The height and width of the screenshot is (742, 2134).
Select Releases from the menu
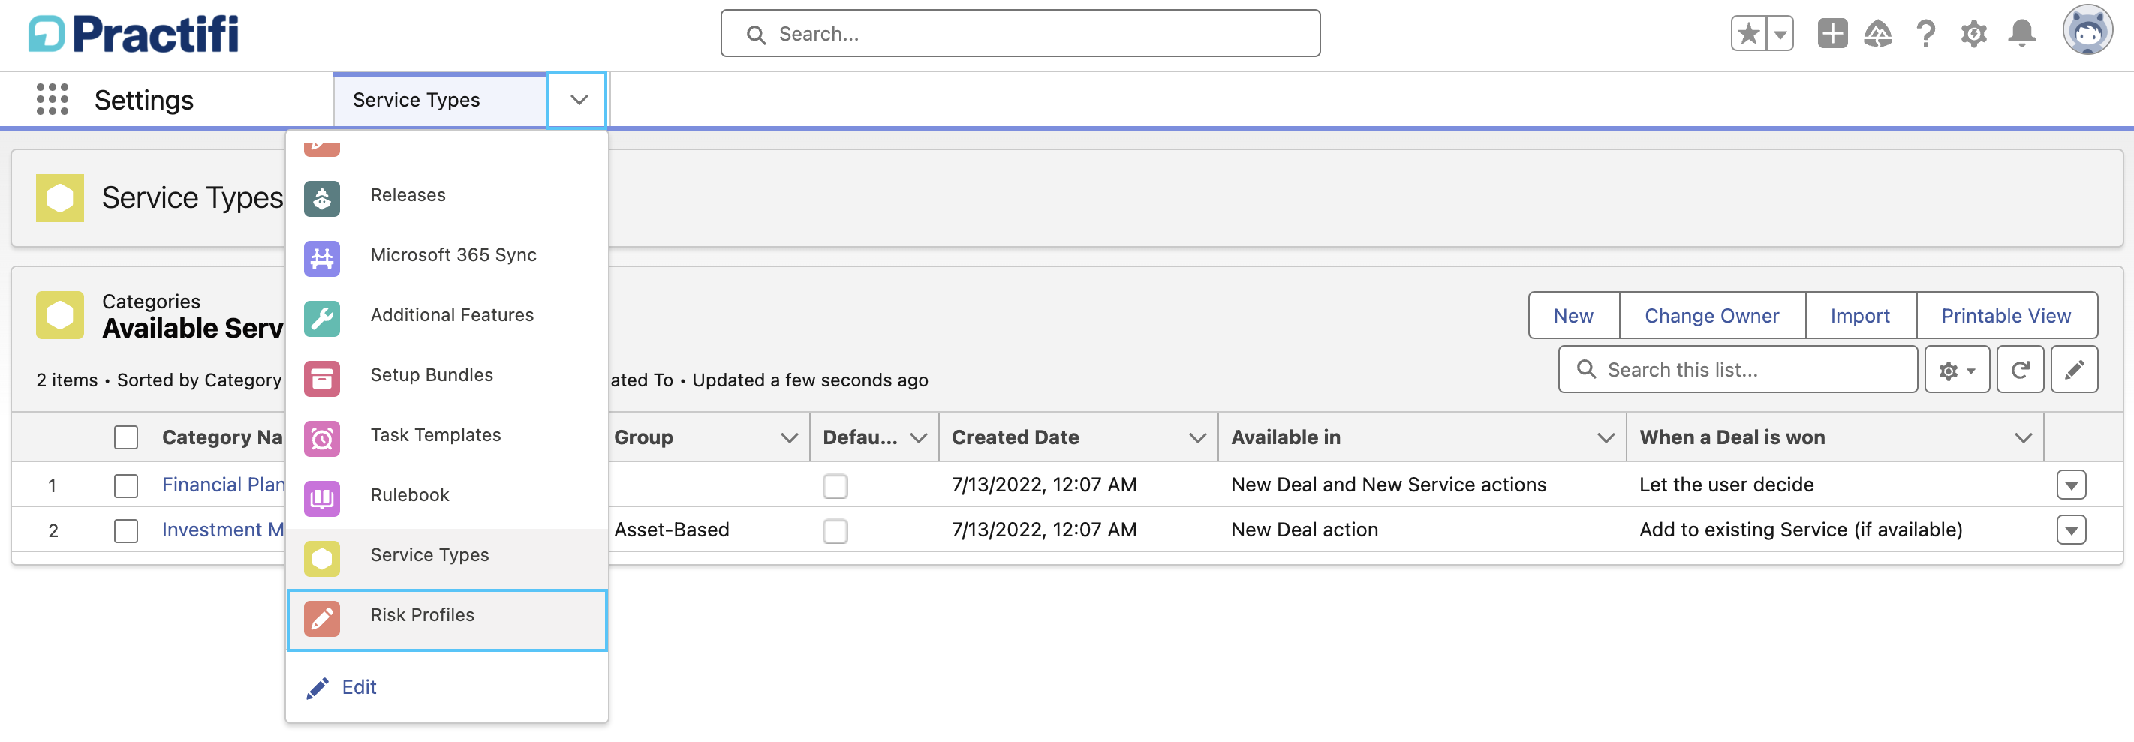tap(447, 195)
